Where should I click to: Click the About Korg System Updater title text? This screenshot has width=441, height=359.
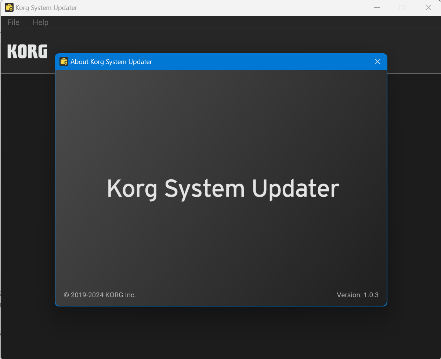(x=111, y=62)
